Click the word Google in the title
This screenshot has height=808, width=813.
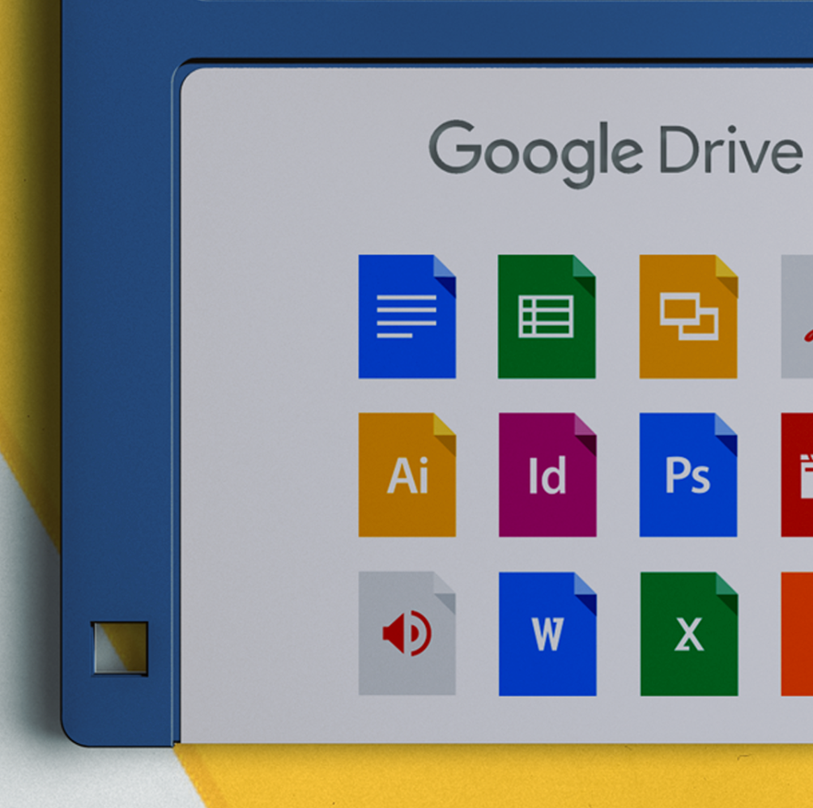point(534,151)
